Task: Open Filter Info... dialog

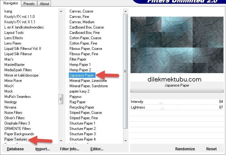Action: tap(69, 149)
